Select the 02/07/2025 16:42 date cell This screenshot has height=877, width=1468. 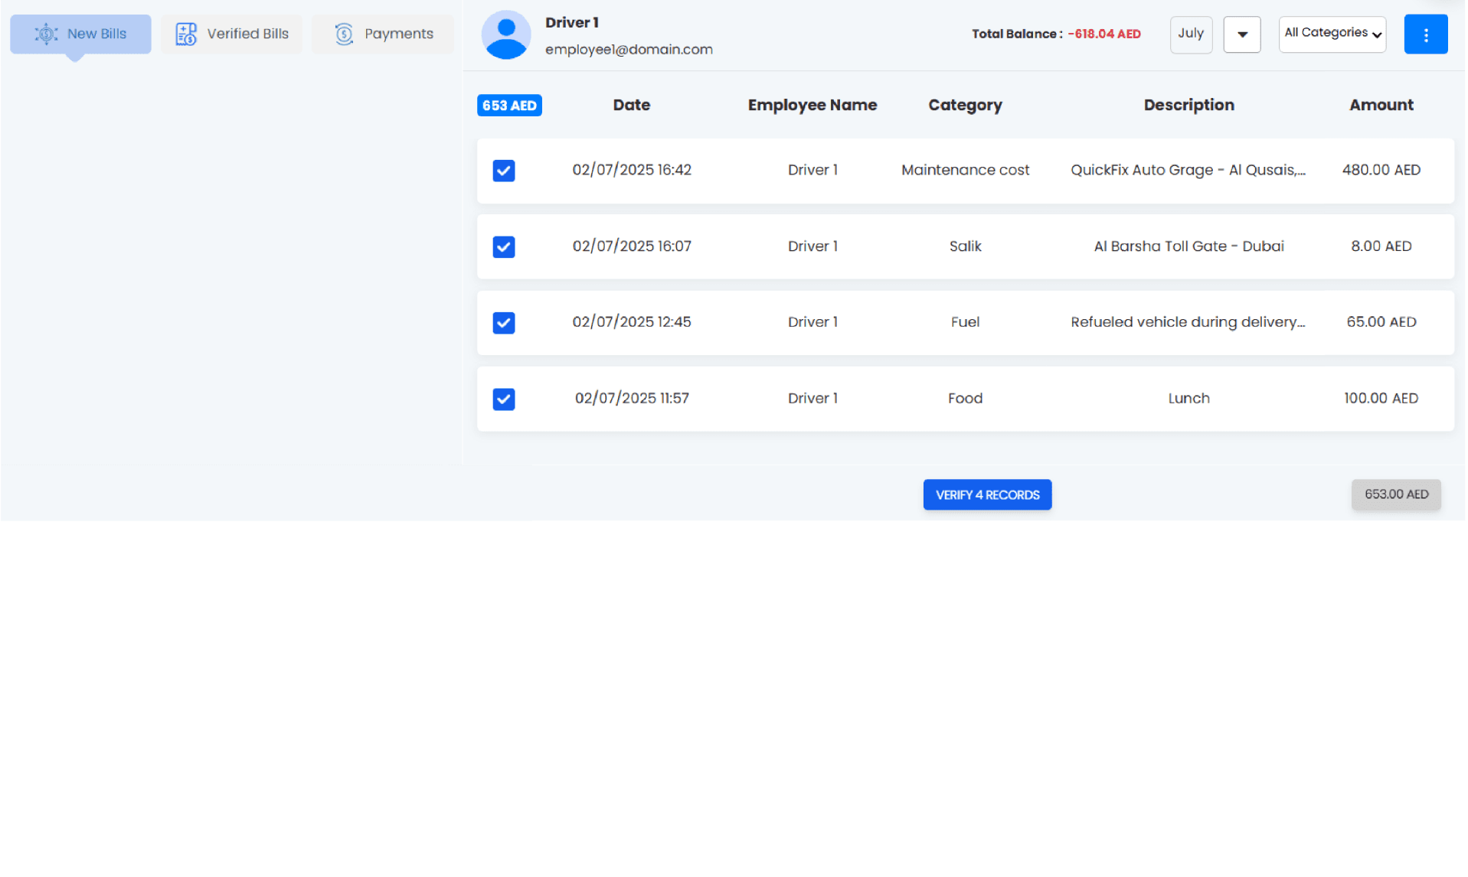632,170
